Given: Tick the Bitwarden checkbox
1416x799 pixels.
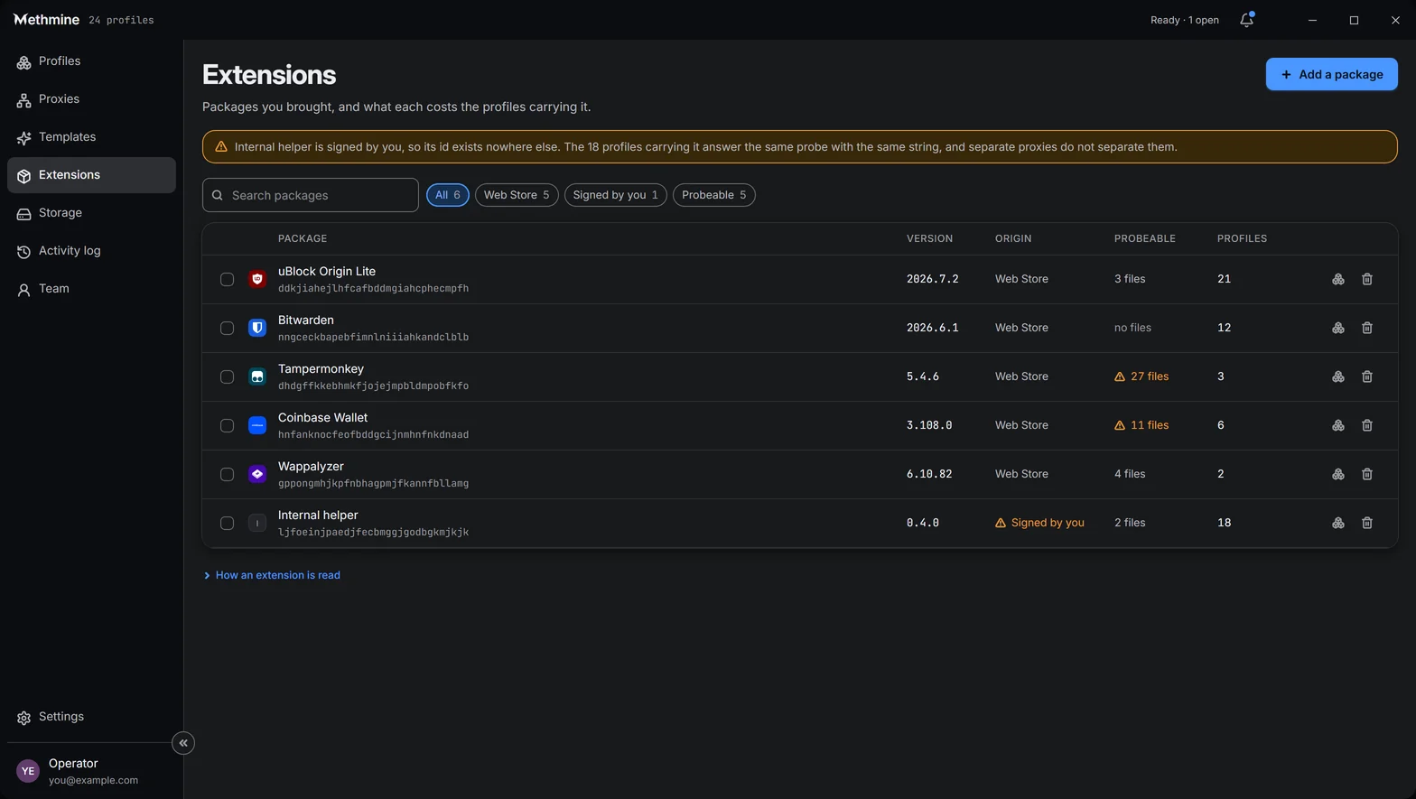Looking at the screenshot, I should coord(228,328).
